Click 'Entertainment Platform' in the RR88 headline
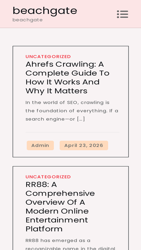Screen dimensions: 141x250 tap(57, 225)
